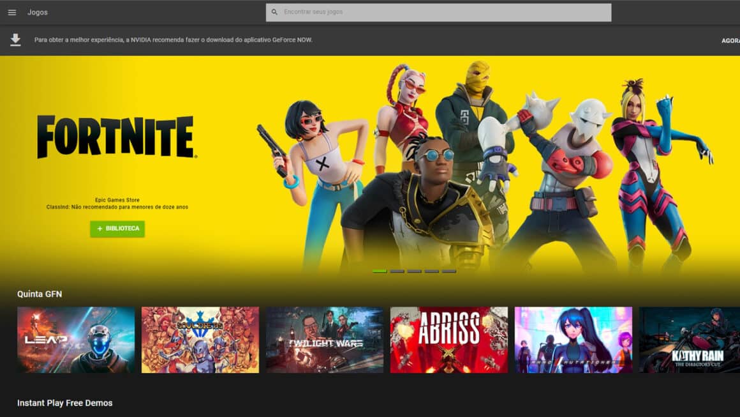Click the AGORA link in the top-right
This screenshot has height=417, width=740.
click(x=731, y=40)
